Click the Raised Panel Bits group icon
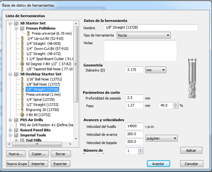Screen dimensions: 212x172 pyautogui.click(x=16, y=130)
